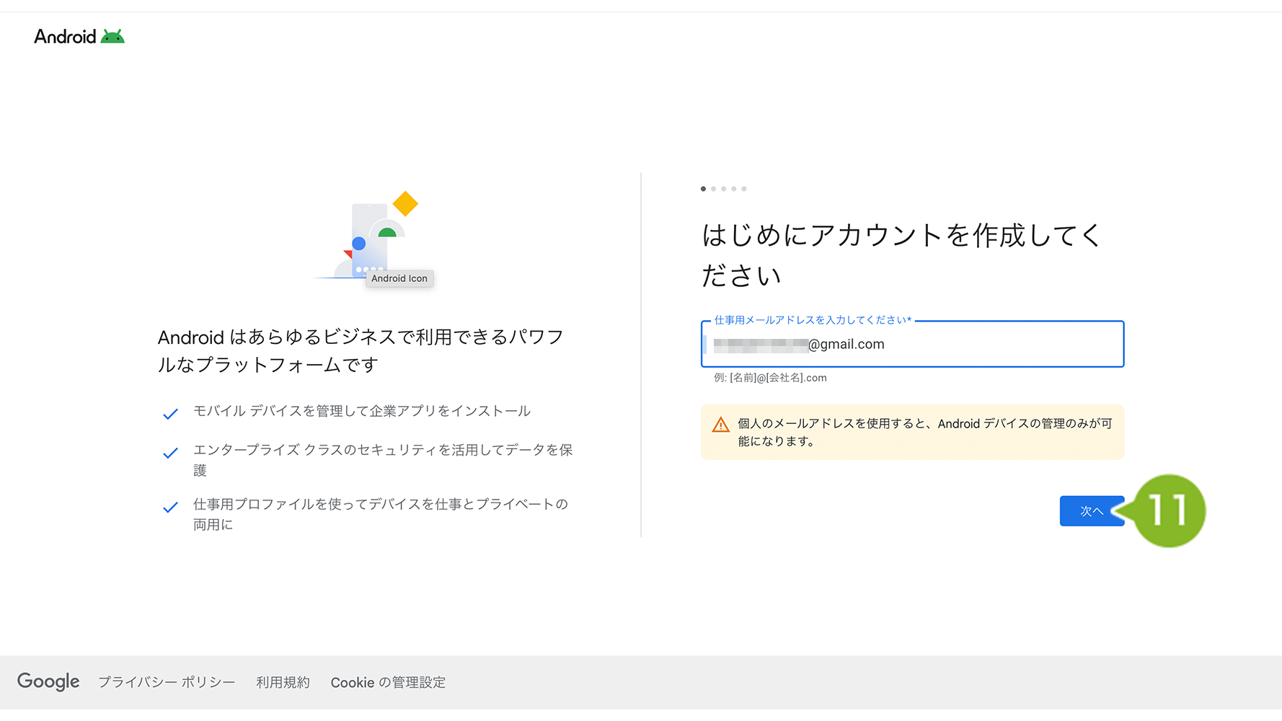Viewport: 1282px width, 721px height.
Task: Click the orange warning triangle icon
Action: point(720,425)
